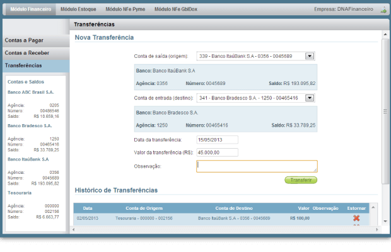Open the Conta de entrada dropdown arrow
The width and height of the screenshot is (391, 252).
click(310, 98)
